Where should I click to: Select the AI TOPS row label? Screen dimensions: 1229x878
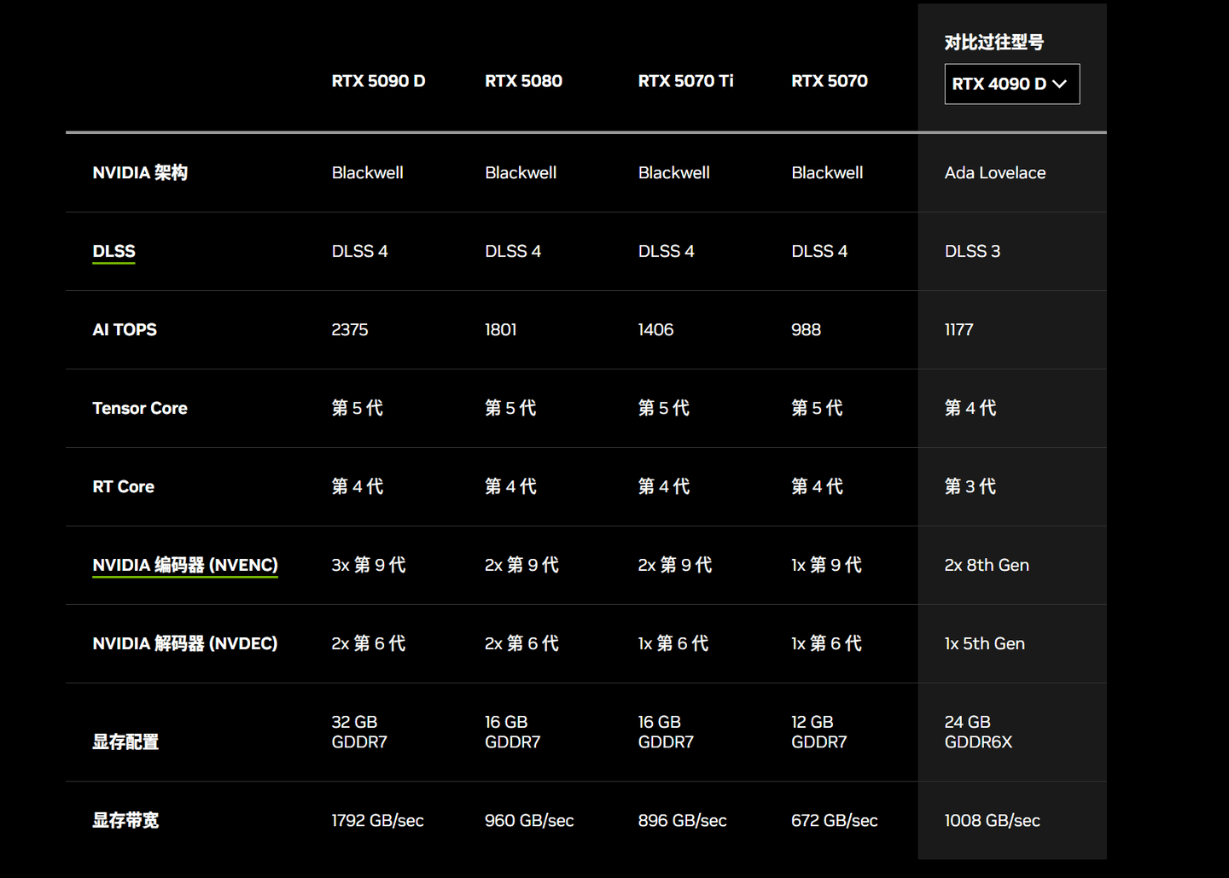pos(125,329)
